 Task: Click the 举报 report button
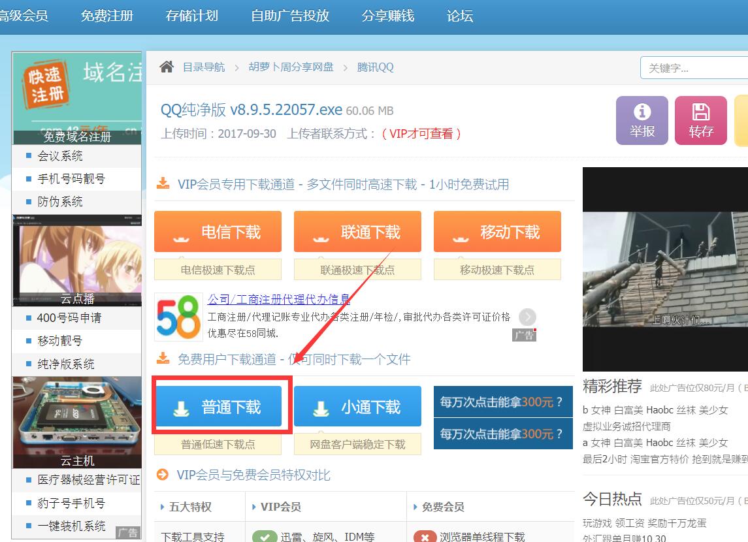point(642,120)
